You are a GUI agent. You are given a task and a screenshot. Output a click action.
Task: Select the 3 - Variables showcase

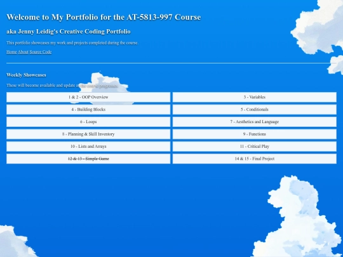[255, 97]
